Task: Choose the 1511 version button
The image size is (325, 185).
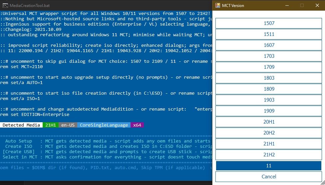Action: (x=269, y=34)
